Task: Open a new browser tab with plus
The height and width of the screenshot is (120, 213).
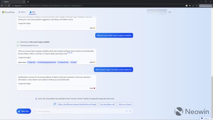Action: tap(28, 2)
